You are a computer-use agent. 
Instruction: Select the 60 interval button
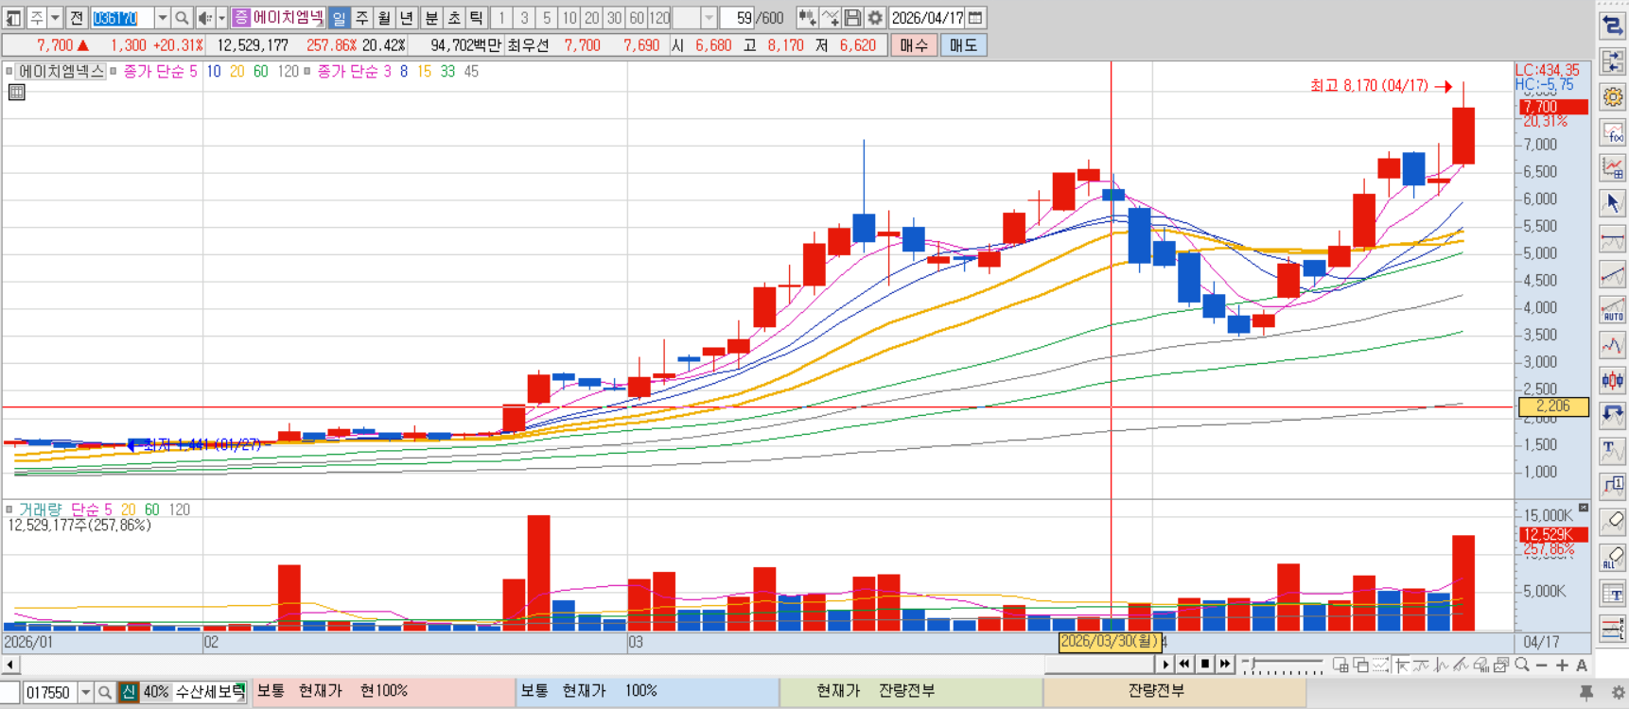[x=637, y=18]
